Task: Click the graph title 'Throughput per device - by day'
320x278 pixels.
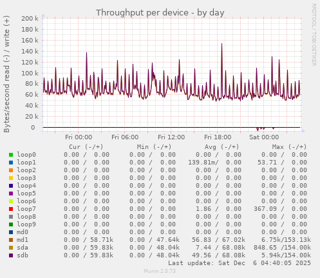Action: coord(160,13)
